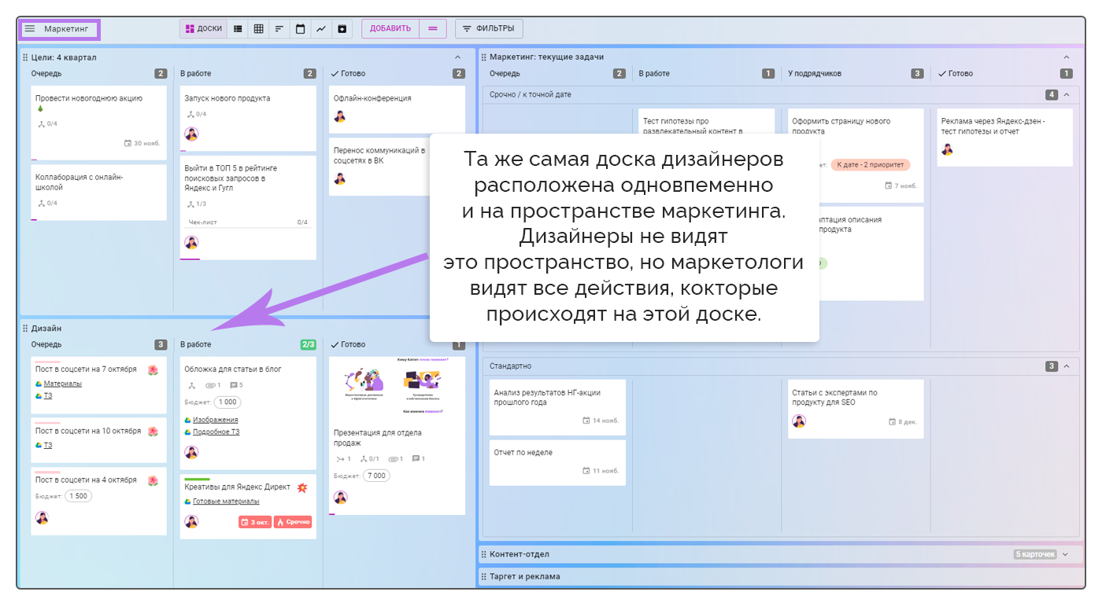Collapse the Маркетинг: текущие задачи board
This screenshot has height=610, width=1102.
click(1067, 57)
